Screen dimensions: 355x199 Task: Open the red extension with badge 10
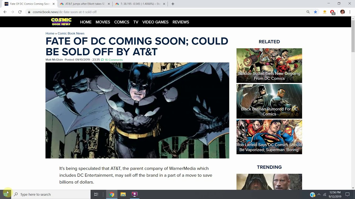(x=332, y=12)
